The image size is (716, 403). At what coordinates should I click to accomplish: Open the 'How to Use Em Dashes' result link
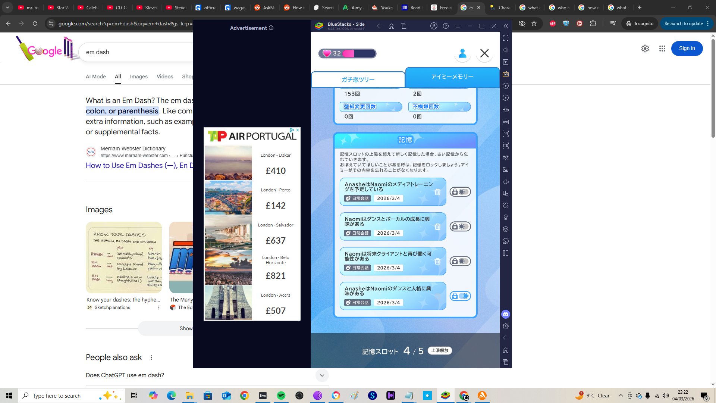pos(139,165)
